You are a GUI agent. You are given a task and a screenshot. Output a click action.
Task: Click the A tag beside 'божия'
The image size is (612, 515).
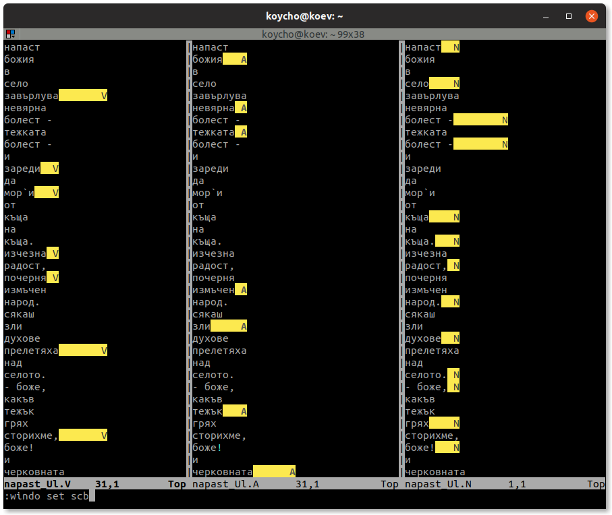(x=244, y=59)
